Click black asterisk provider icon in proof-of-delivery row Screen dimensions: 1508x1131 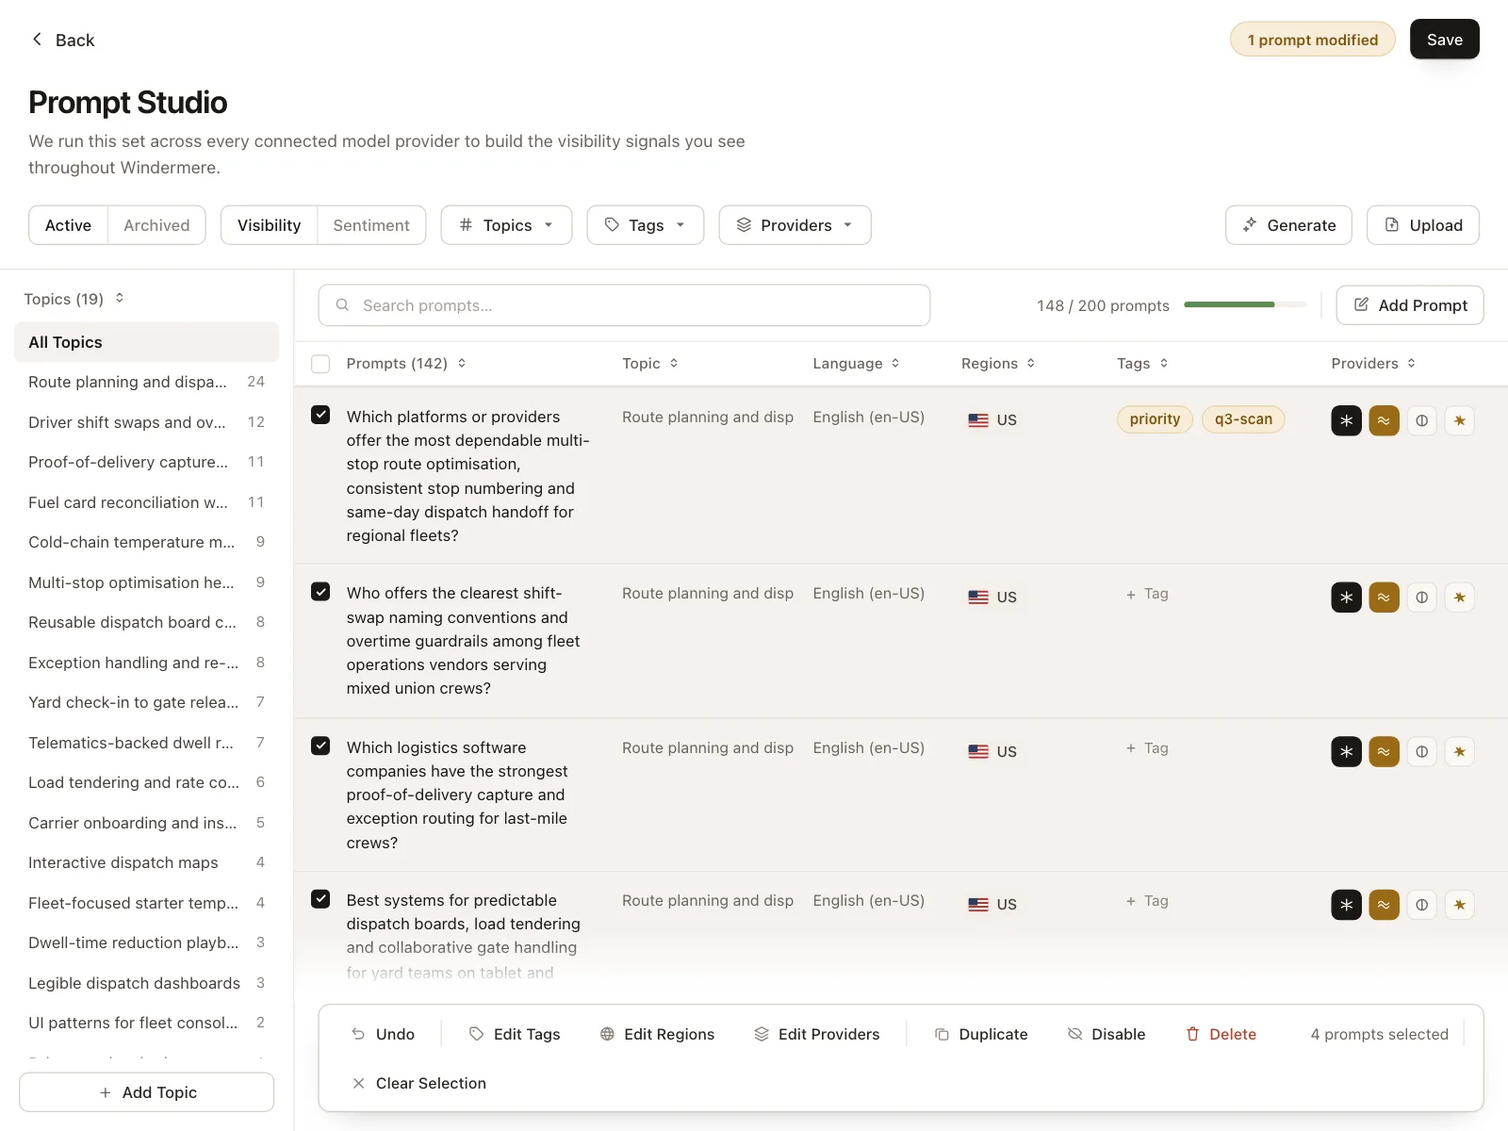click(x=1346, y=751)
